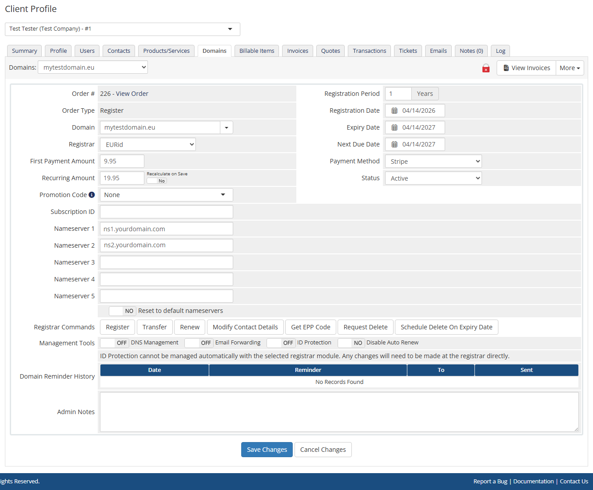Open the Users tab
This screenshot has width=593, height=490.
click(87, 51)
